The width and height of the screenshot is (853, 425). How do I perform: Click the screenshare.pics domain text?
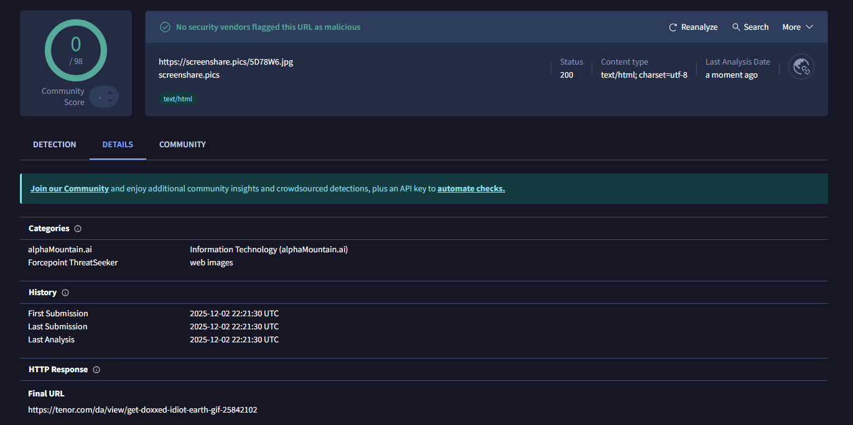[189, 75]
